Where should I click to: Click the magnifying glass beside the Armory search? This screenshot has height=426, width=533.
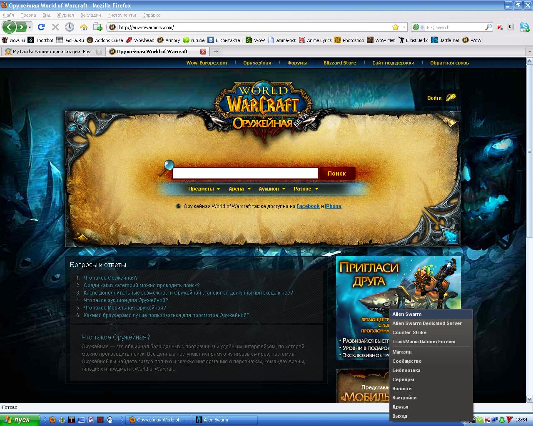(167, 168)
